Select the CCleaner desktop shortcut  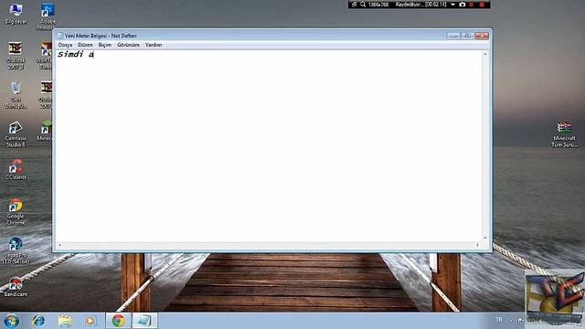click(x=16, y=170)
